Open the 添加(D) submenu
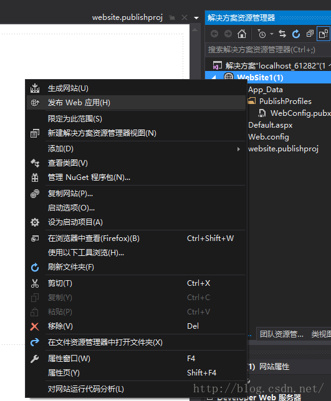The image size is (331, 401). pos(136,149)
